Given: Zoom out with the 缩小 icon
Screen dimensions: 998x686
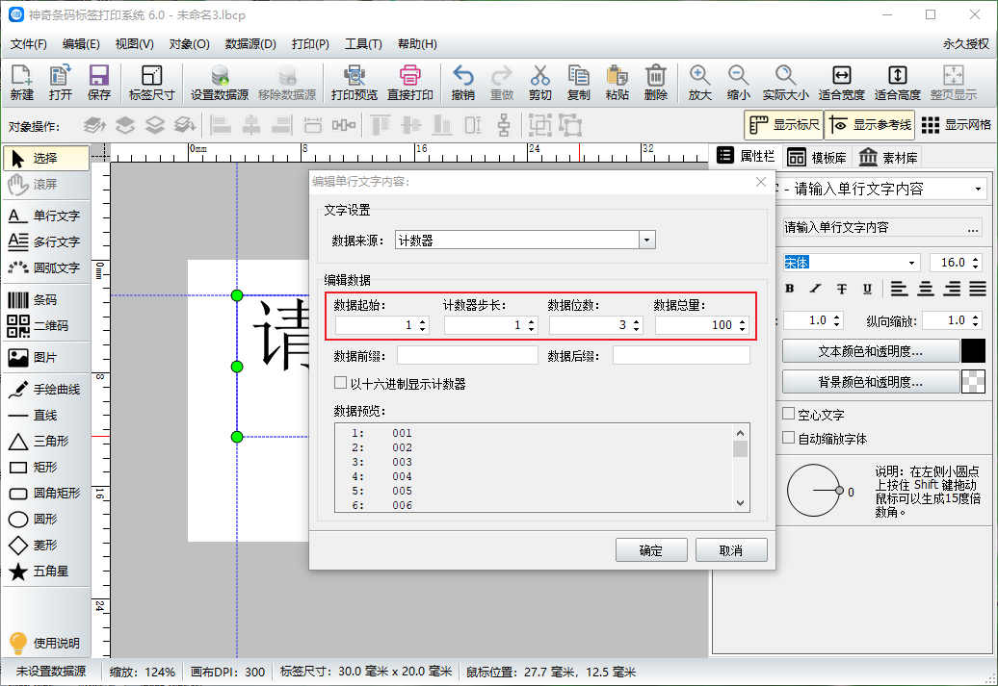Looking at the screenshot, I should point(738,83).
